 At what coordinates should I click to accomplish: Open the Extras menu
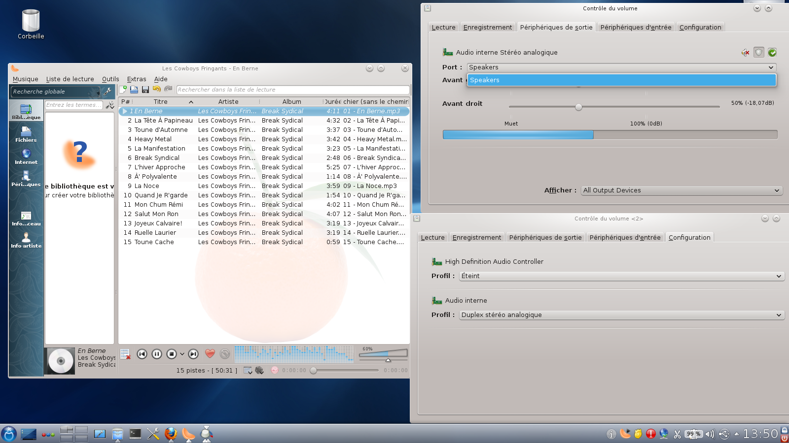point(137,79)
